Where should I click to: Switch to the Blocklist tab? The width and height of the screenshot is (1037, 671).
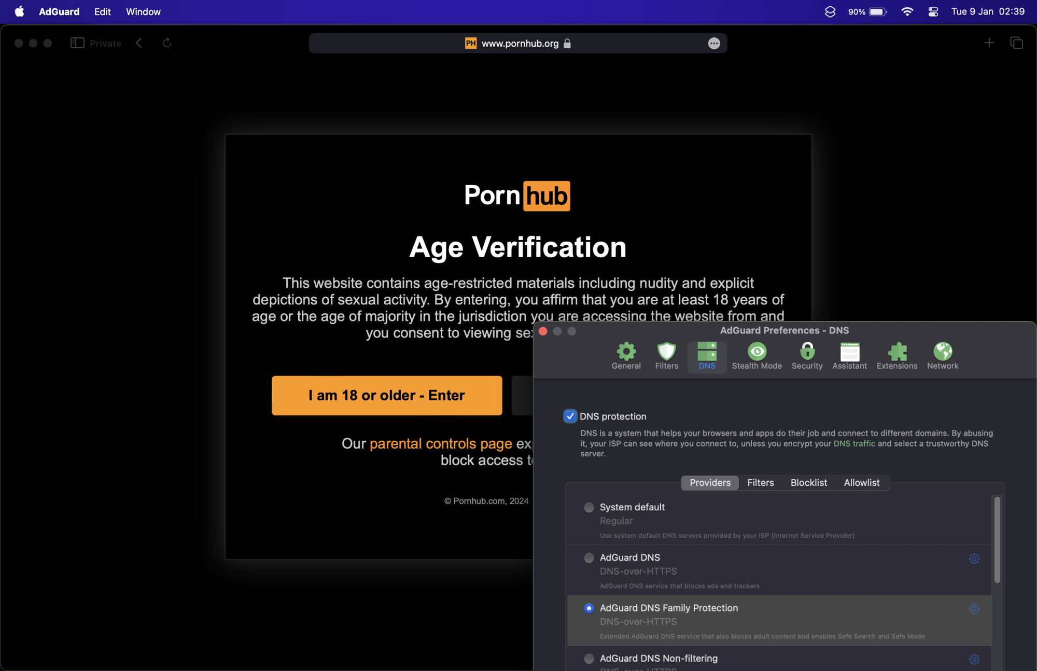(x=808, y=483)
